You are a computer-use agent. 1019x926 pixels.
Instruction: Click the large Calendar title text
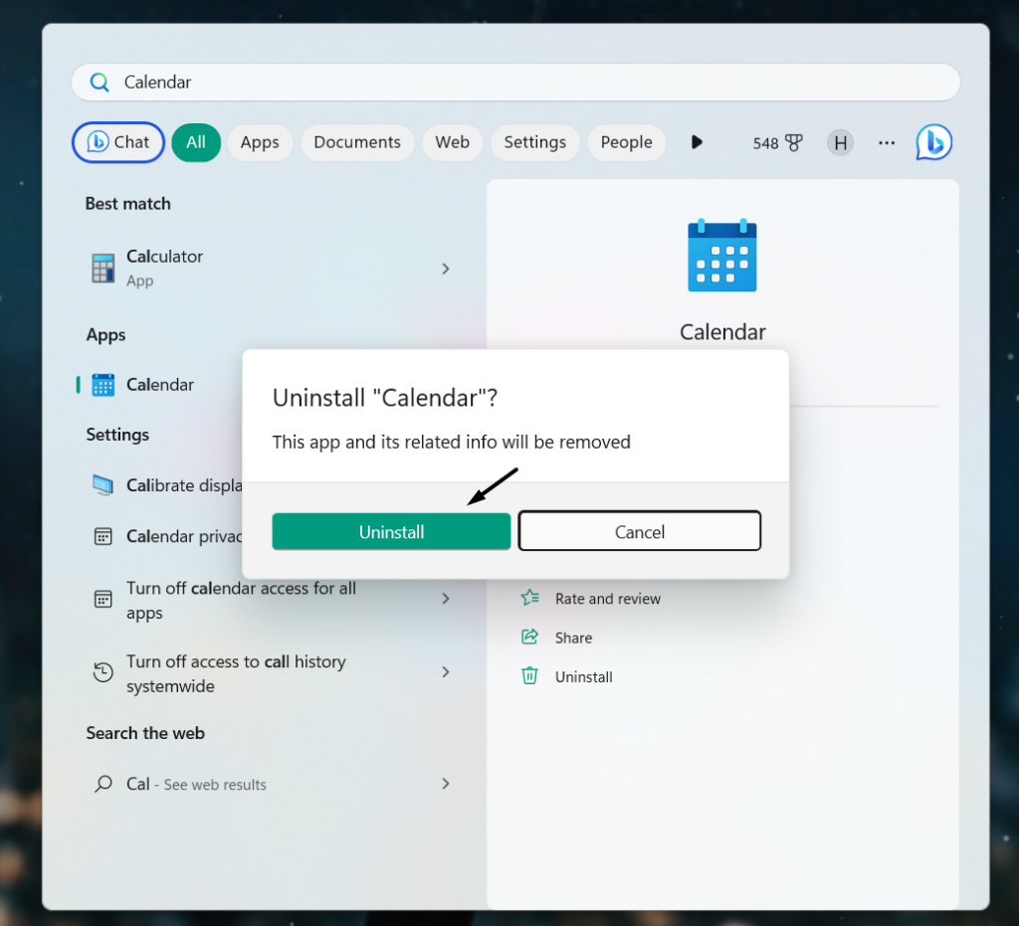722,332
